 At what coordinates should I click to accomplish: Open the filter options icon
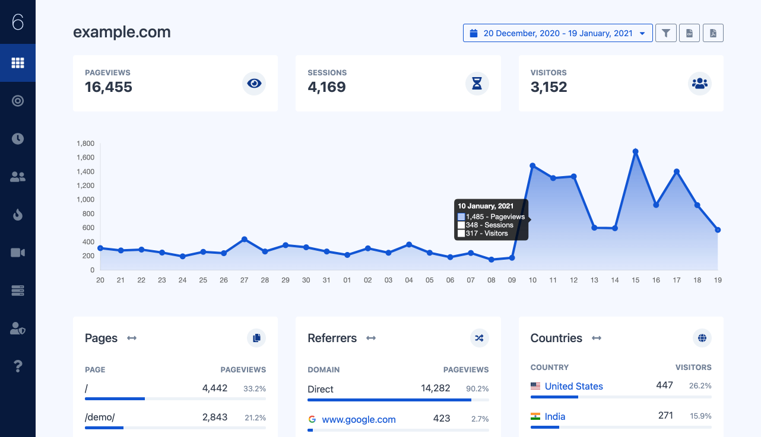[665, 33]
